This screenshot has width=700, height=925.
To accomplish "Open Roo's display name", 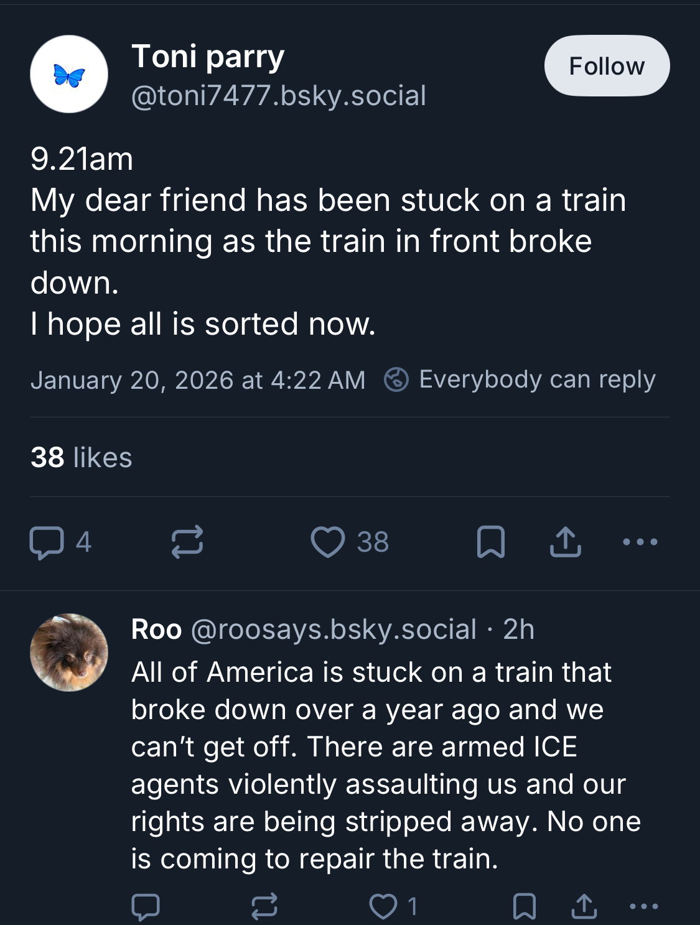I will click(x=156, y=630).
